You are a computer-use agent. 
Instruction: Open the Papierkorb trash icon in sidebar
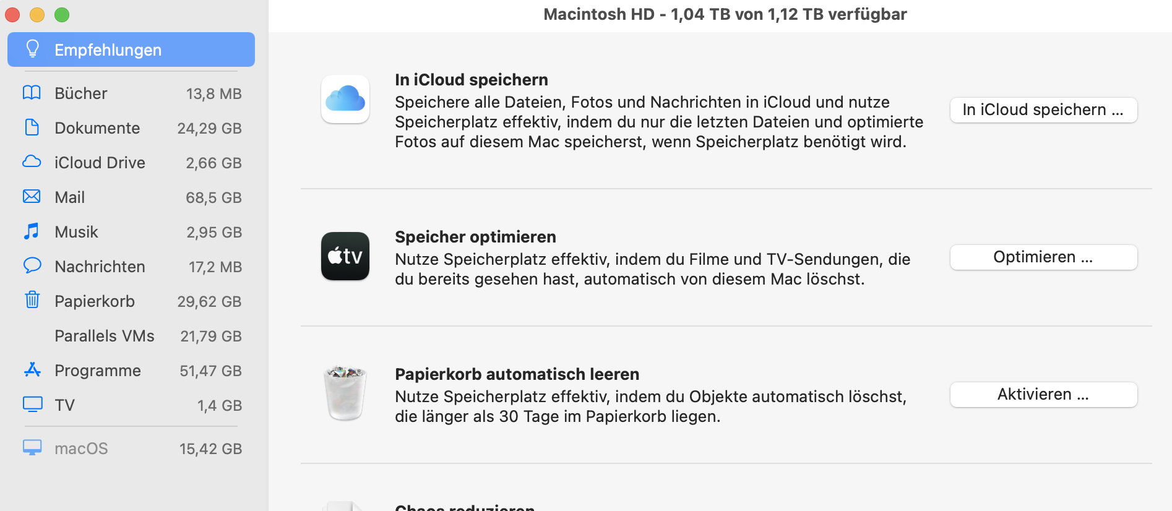pos(32,300)
